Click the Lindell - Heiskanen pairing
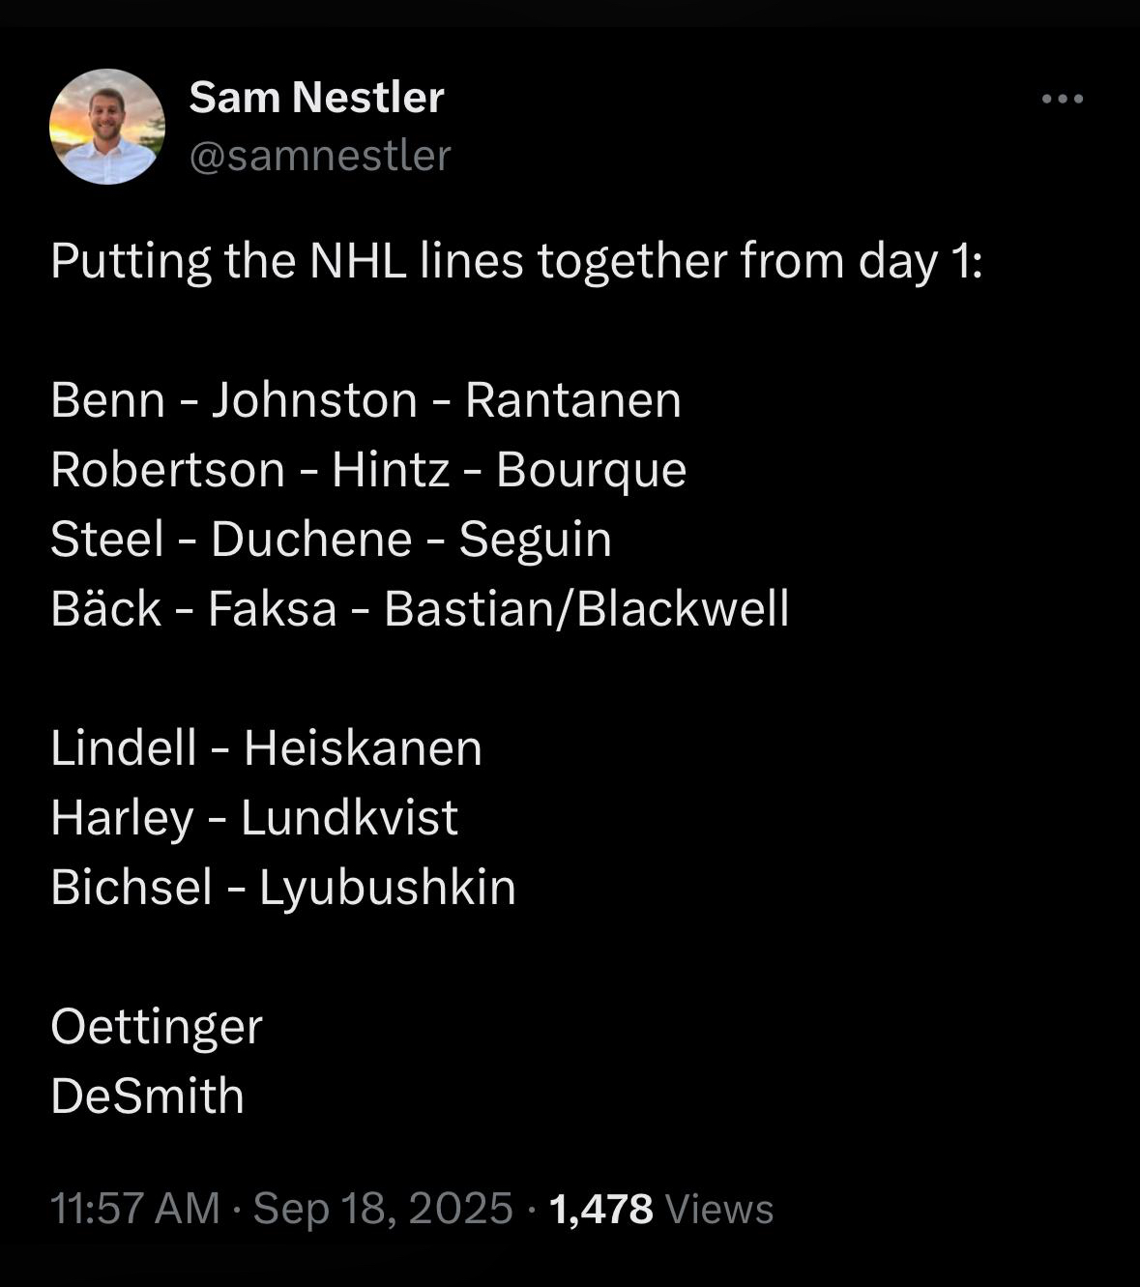This screenshot has height=1287, width=1140. point(266,748)
